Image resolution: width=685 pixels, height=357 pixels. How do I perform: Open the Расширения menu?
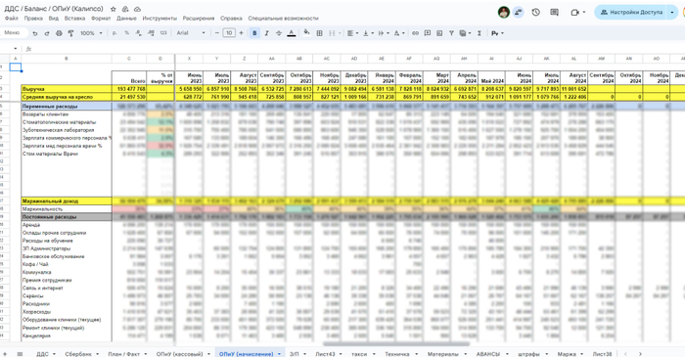[x=199, y=19]
